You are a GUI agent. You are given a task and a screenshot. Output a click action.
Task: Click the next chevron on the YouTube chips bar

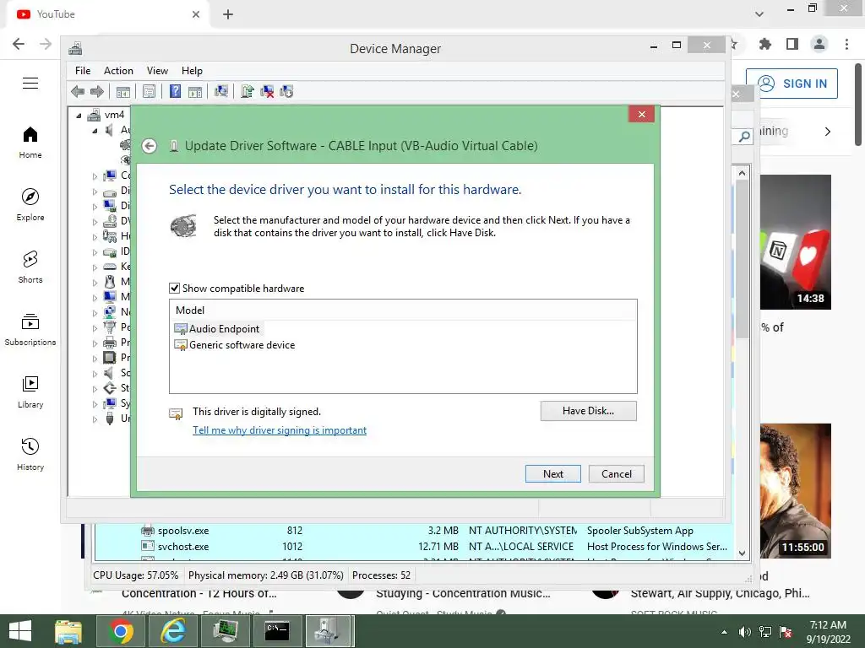(828, 132)
